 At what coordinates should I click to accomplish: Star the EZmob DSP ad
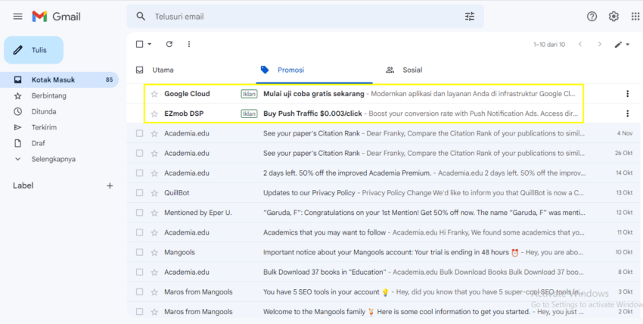coord(154,114)
